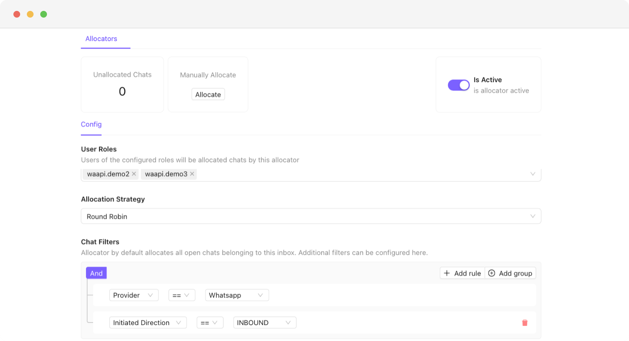Switch to the Allocators tab
This screenshot has width=629, height=341.
101,39
